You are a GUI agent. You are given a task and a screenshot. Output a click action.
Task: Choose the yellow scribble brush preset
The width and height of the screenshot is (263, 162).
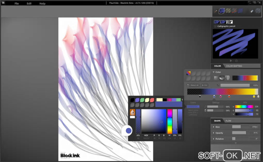tap(228, 11)
